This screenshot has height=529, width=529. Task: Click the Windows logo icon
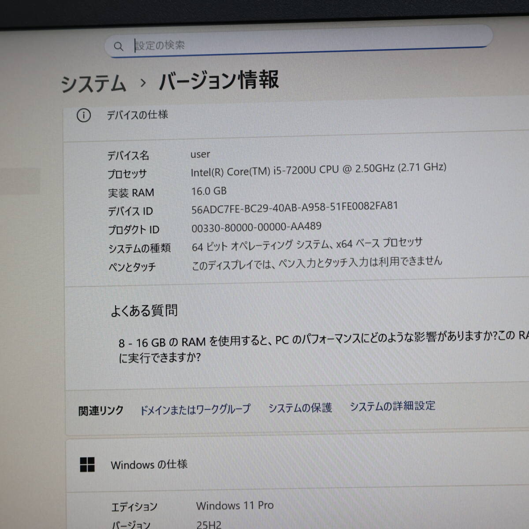coord(87,465)
